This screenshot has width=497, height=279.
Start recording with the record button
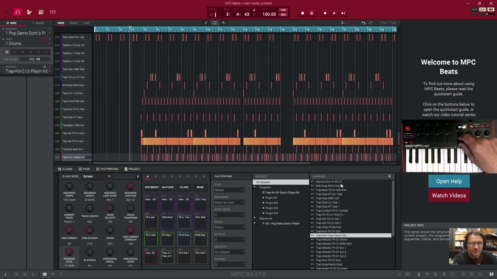click(x=302, y=14)
